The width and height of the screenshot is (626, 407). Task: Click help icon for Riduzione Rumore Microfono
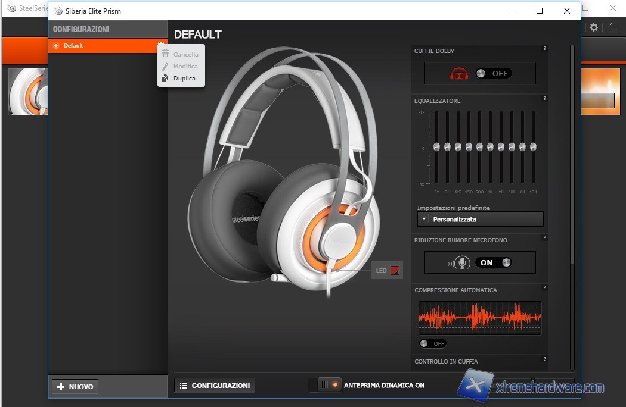[544, 238]
